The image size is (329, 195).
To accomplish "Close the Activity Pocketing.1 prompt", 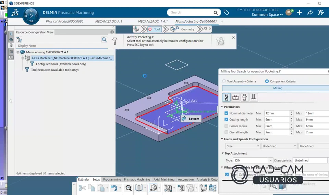I will click(233, 38).
